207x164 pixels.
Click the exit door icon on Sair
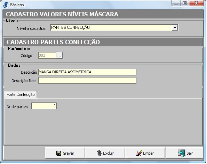pos(182,153)
